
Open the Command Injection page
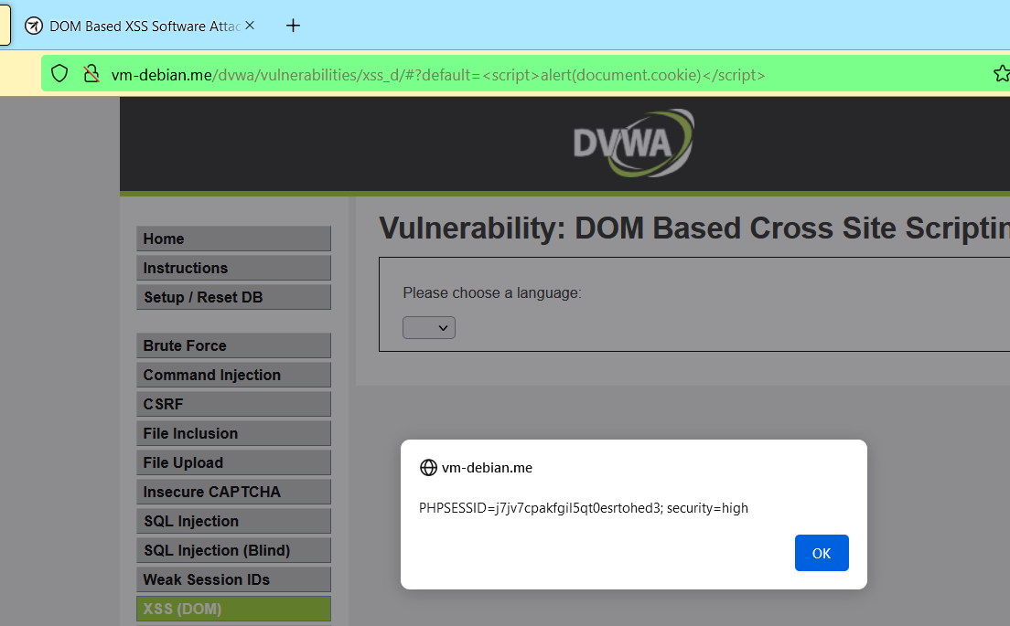pos(234,375)
